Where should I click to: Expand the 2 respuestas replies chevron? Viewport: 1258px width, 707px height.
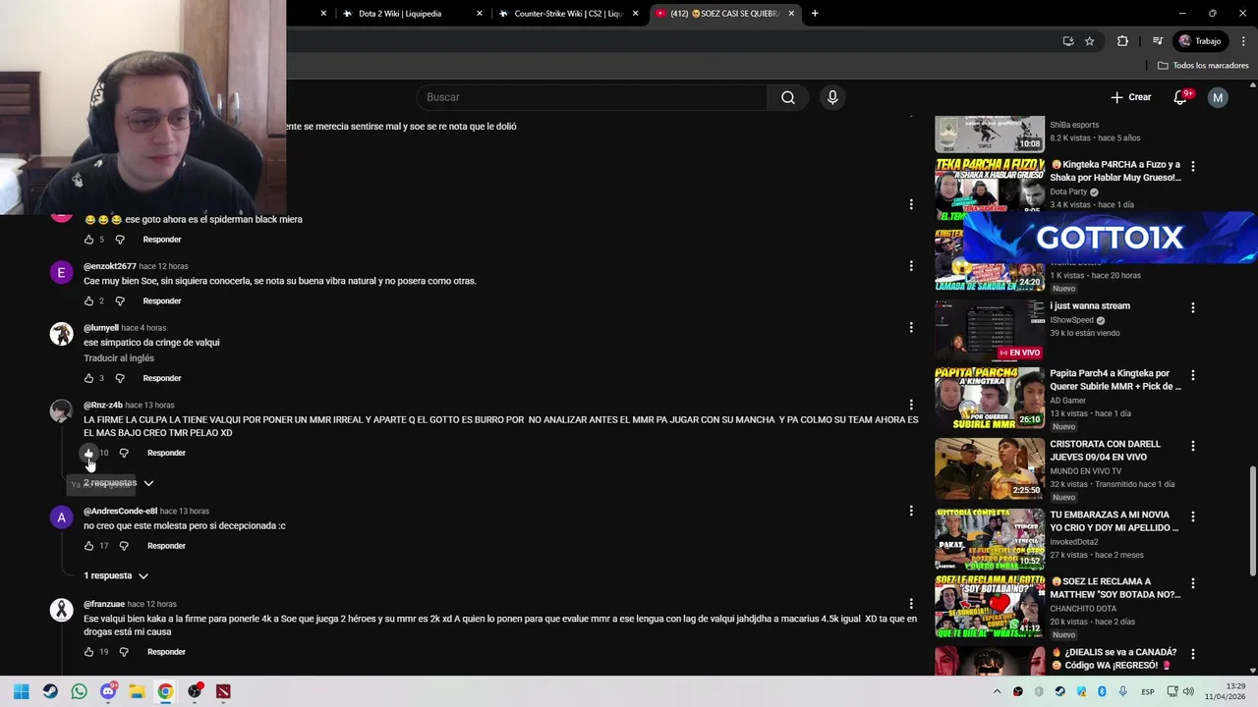tap(148, 483)
